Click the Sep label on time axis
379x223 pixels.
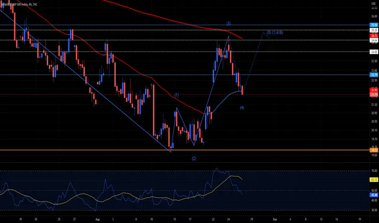[274, 219]
